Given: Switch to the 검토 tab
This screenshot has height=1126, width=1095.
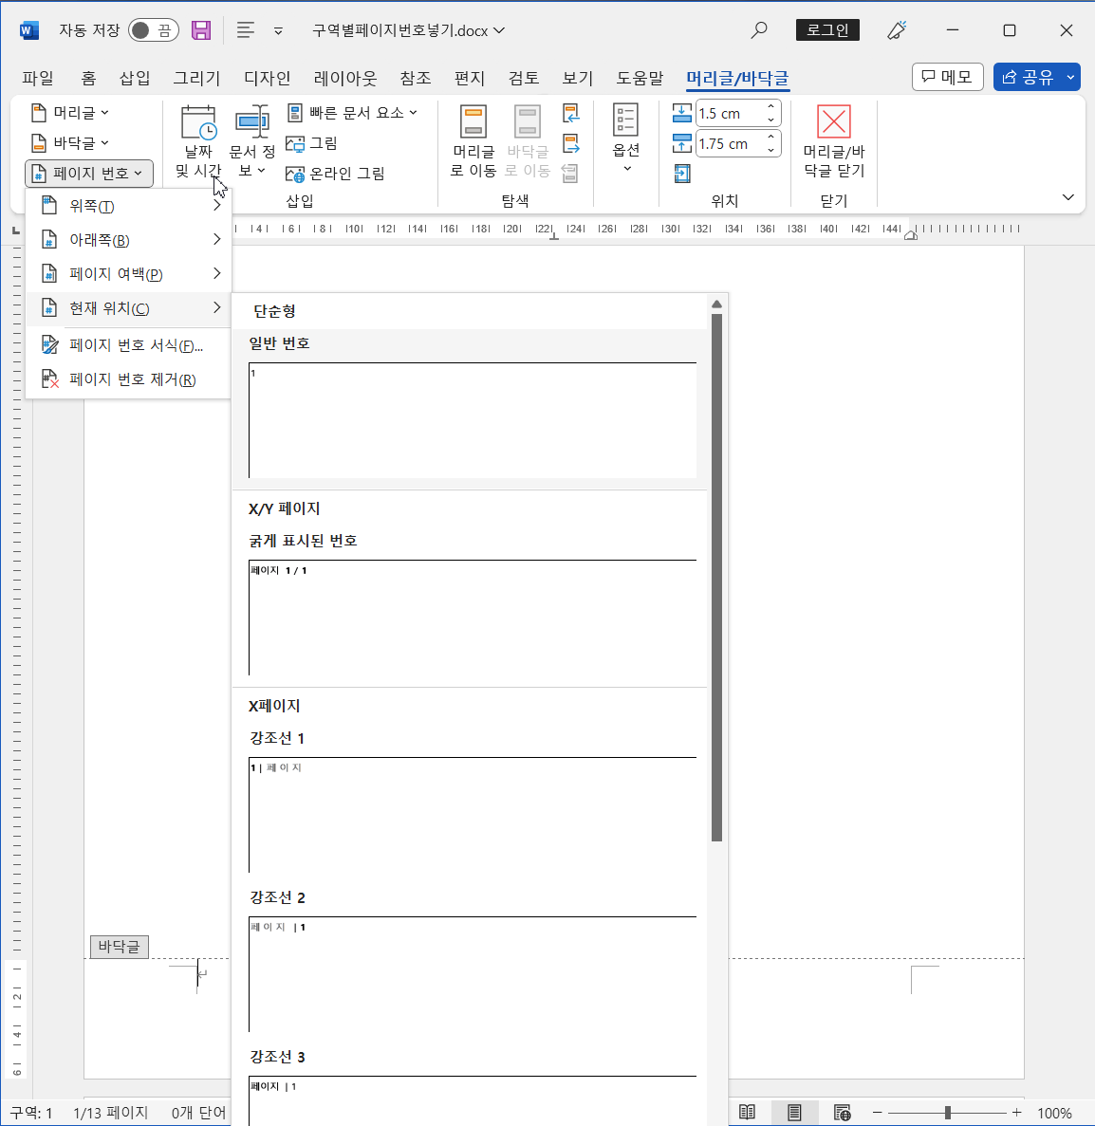Looking at the screenshot, I should click(x=524, y=78).
